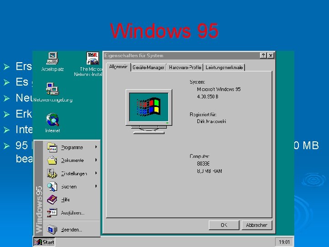Click the 'Microsoft Windows 95' system text
Viewport: 329px width, 247px height.
[x=218, y=89]
